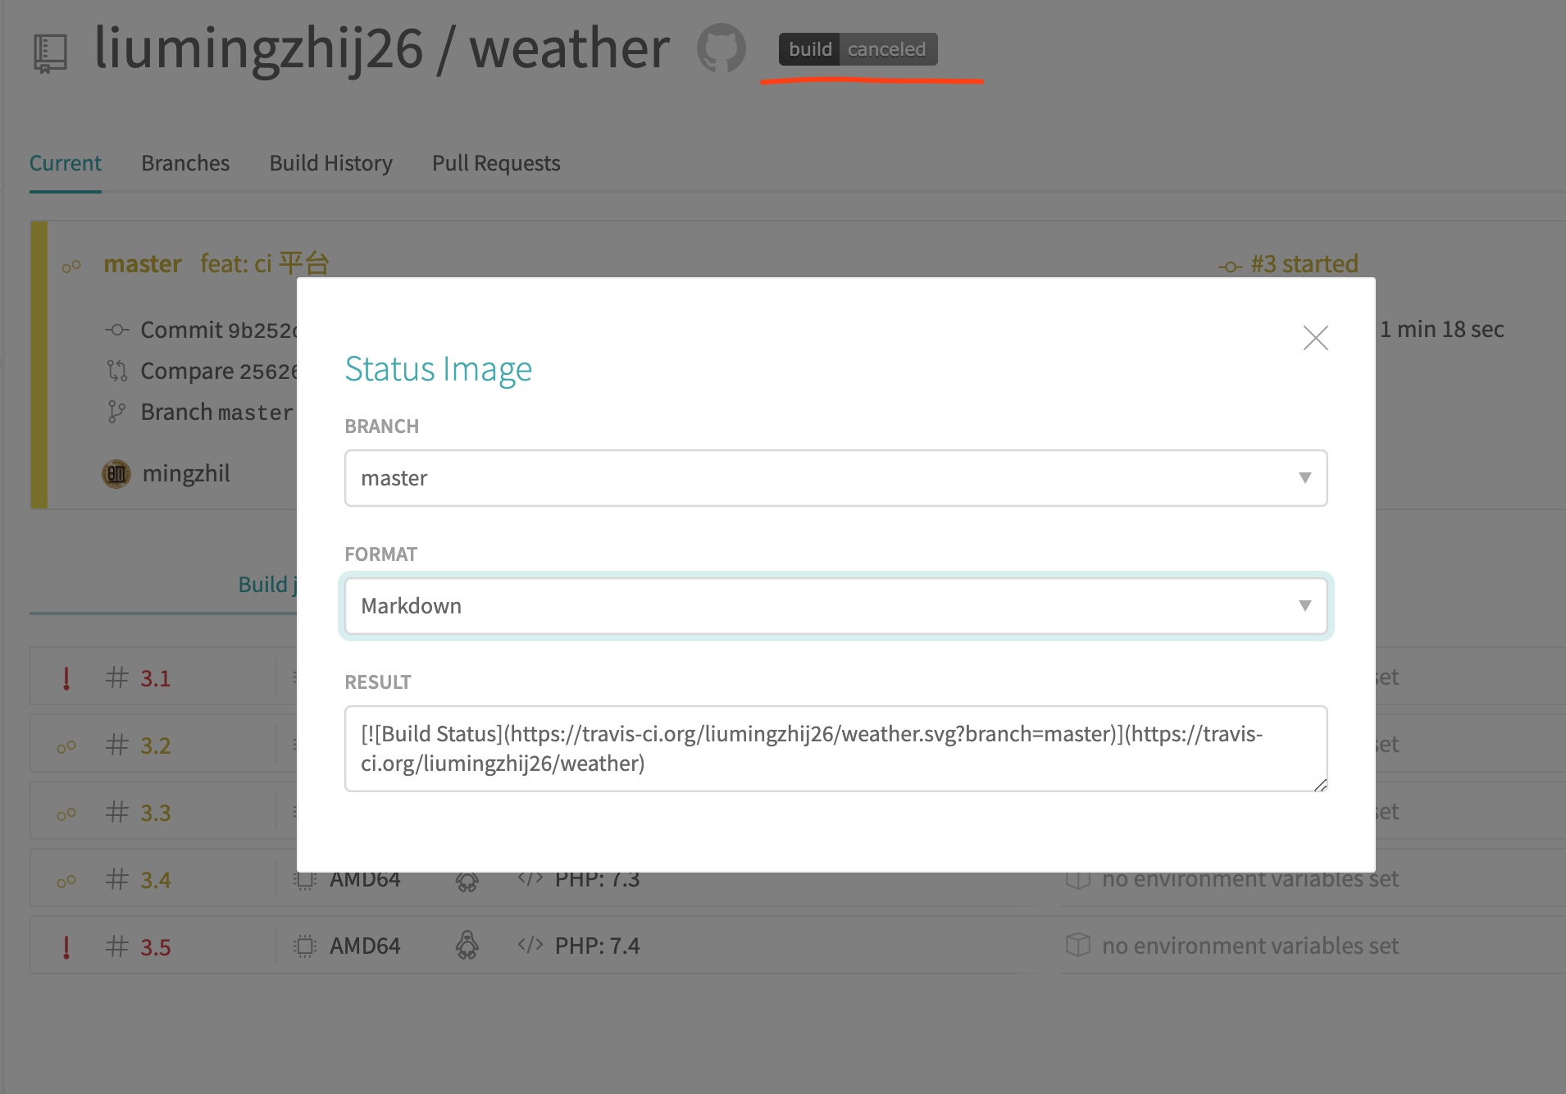
Task: Click the CPU architecture icon on job 3.5
Action: click(305, 946)
